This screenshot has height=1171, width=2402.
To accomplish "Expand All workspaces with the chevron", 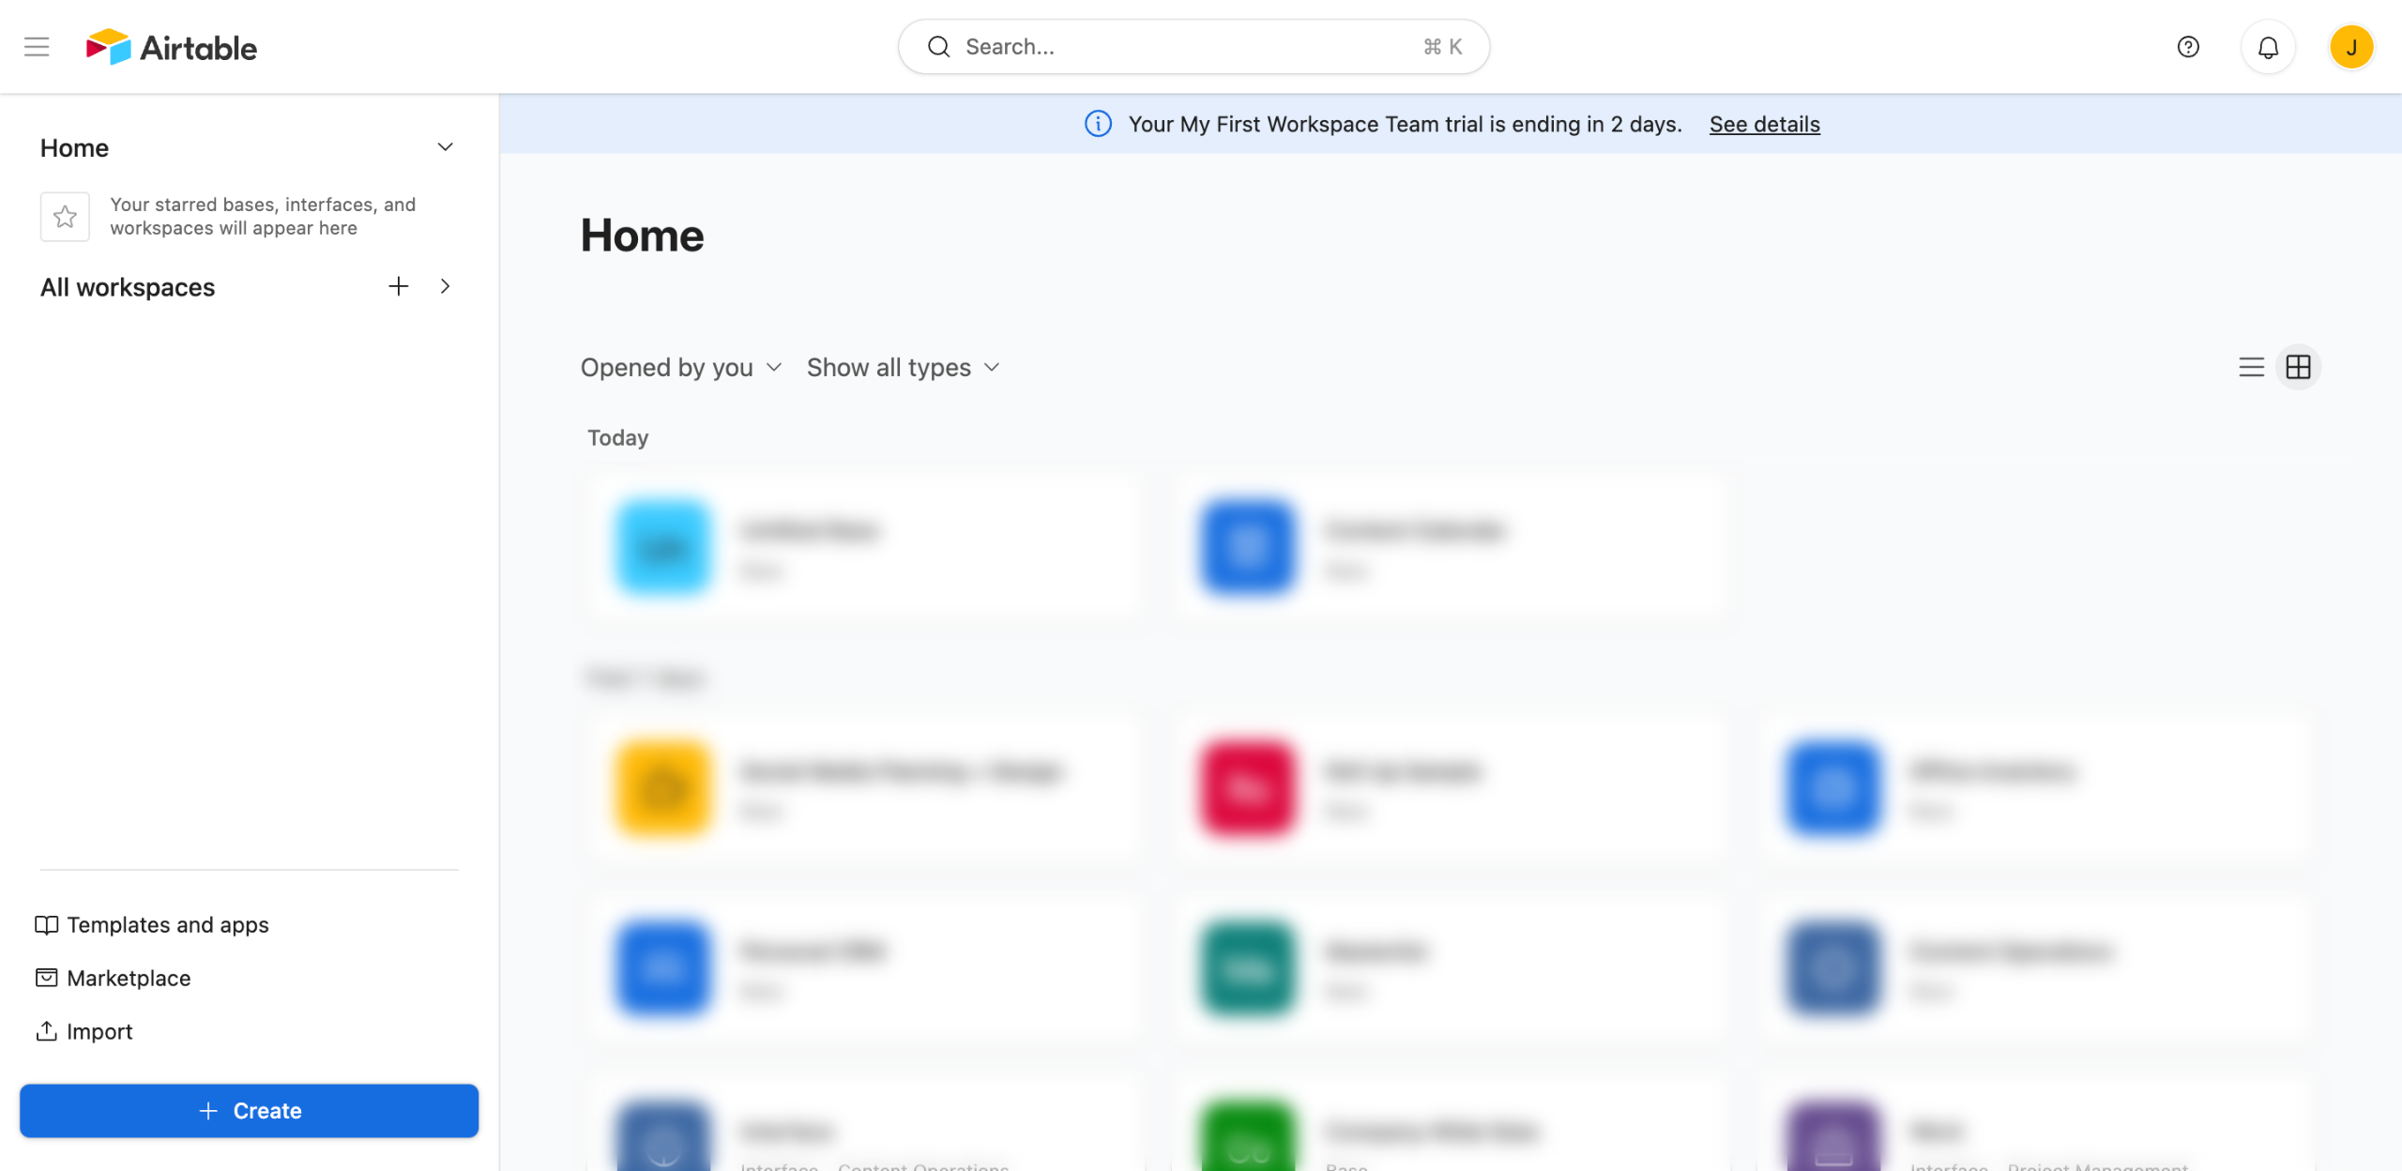I will (445, 286).
